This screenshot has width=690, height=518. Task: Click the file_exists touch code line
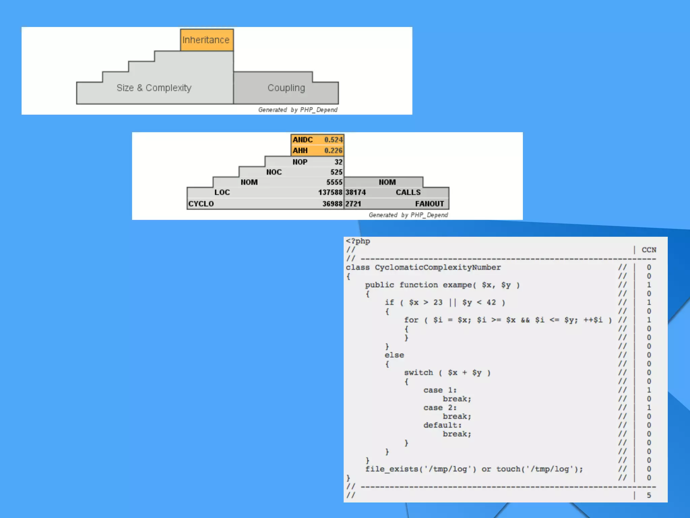[474, 469]
